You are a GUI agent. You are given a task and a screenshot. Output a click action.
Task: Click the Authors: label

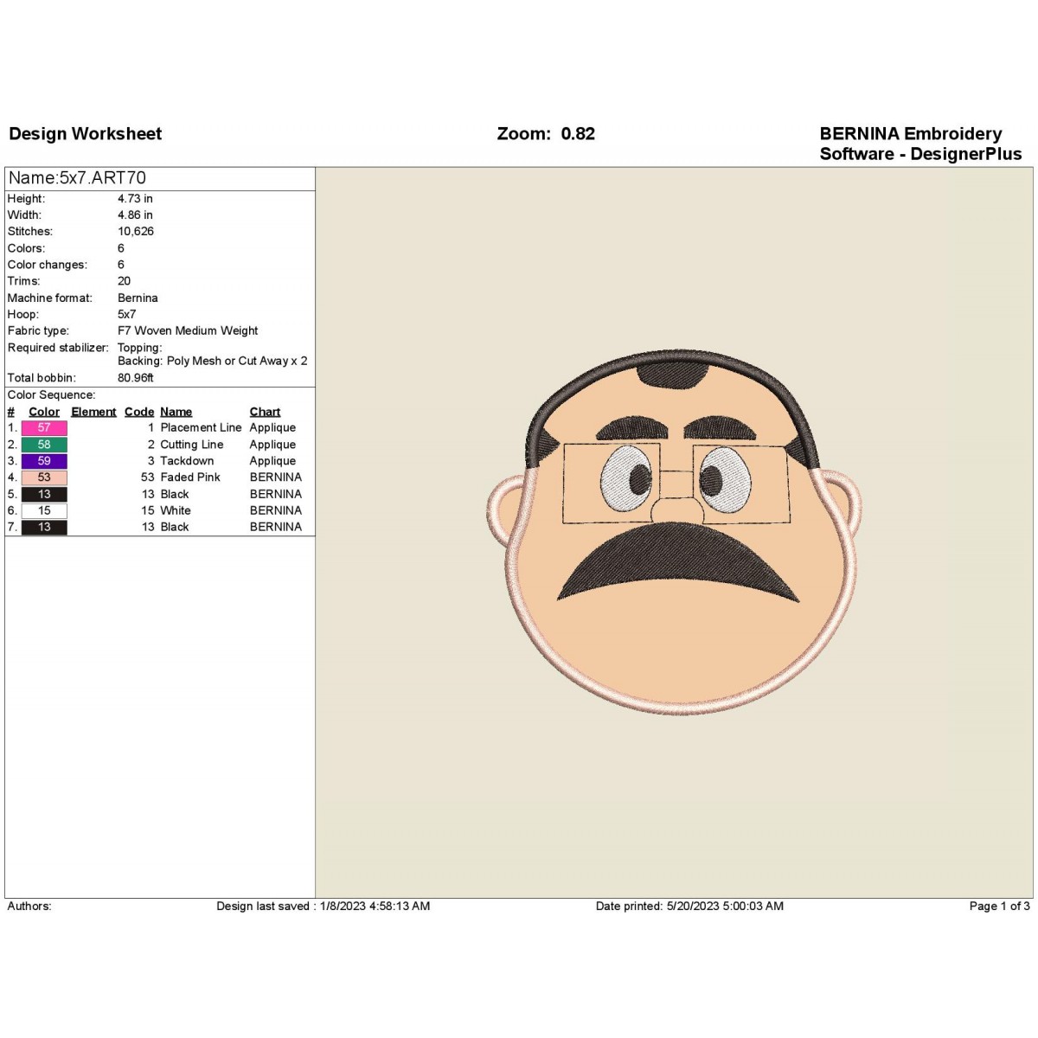pyautogui.click(x=29, y=906)
